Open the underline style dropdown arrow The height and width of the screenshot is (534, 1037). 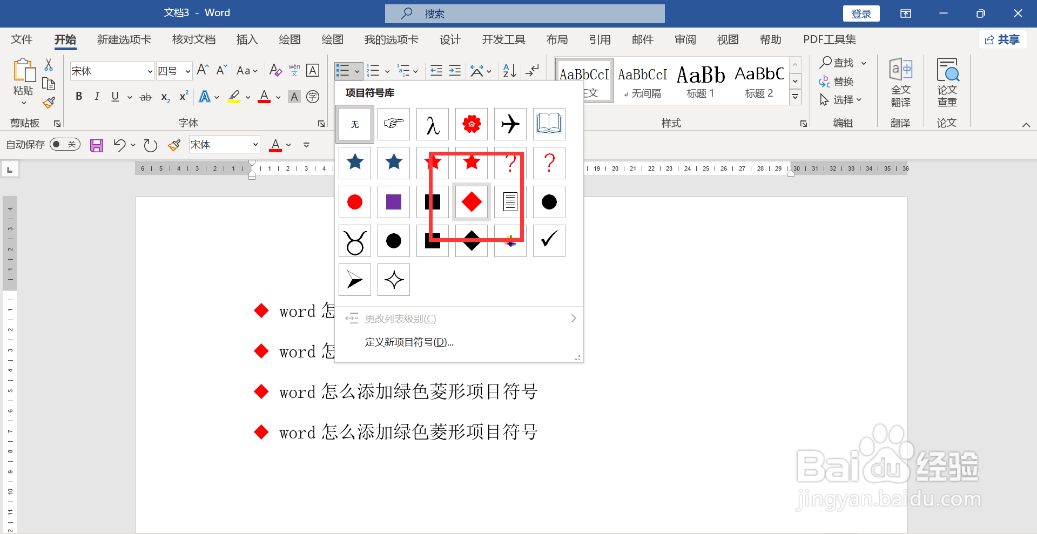[130, 97]
